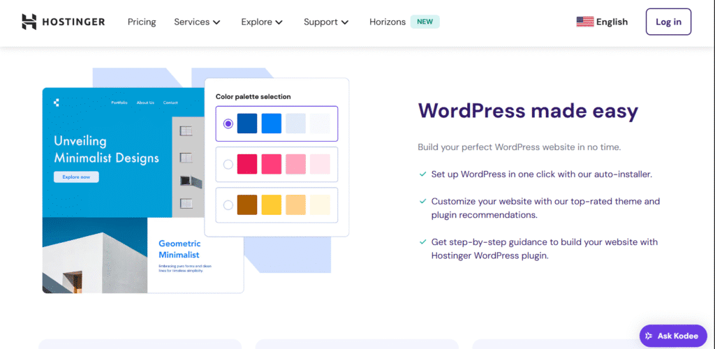Click the US flag language icon
Image resolution: width=715 pixels, height=349 pixels.
click(585, 22)
